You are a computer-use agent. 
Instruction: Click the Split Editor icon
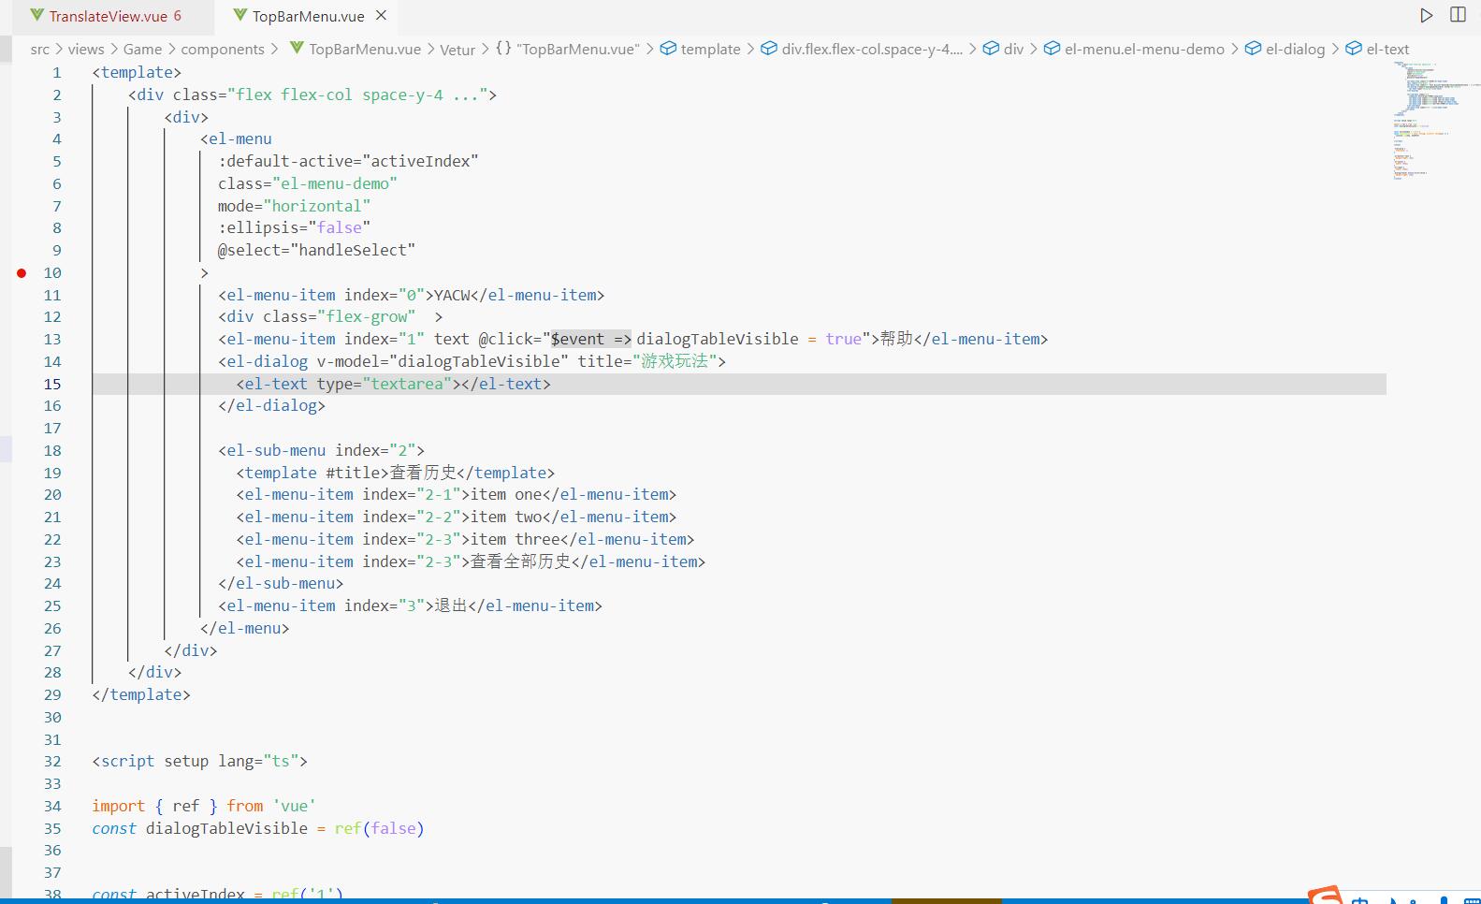pyautogui.click(x=1458, y=15)
